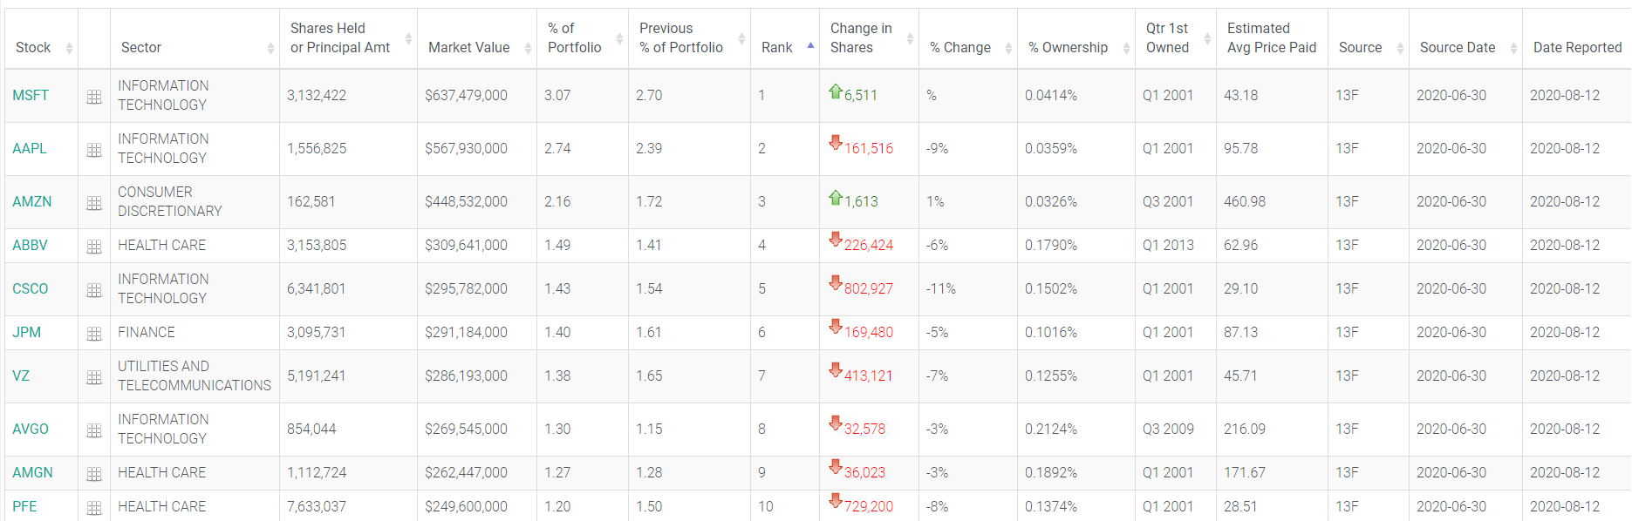Click the 0.1790% ownership value

[1051, 246]
